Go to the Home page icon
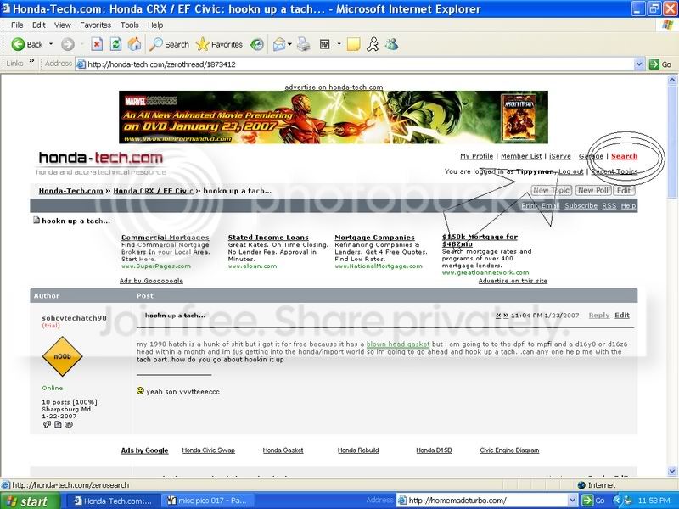This screenshot has height=509, width=679. (x=134, y=44)
